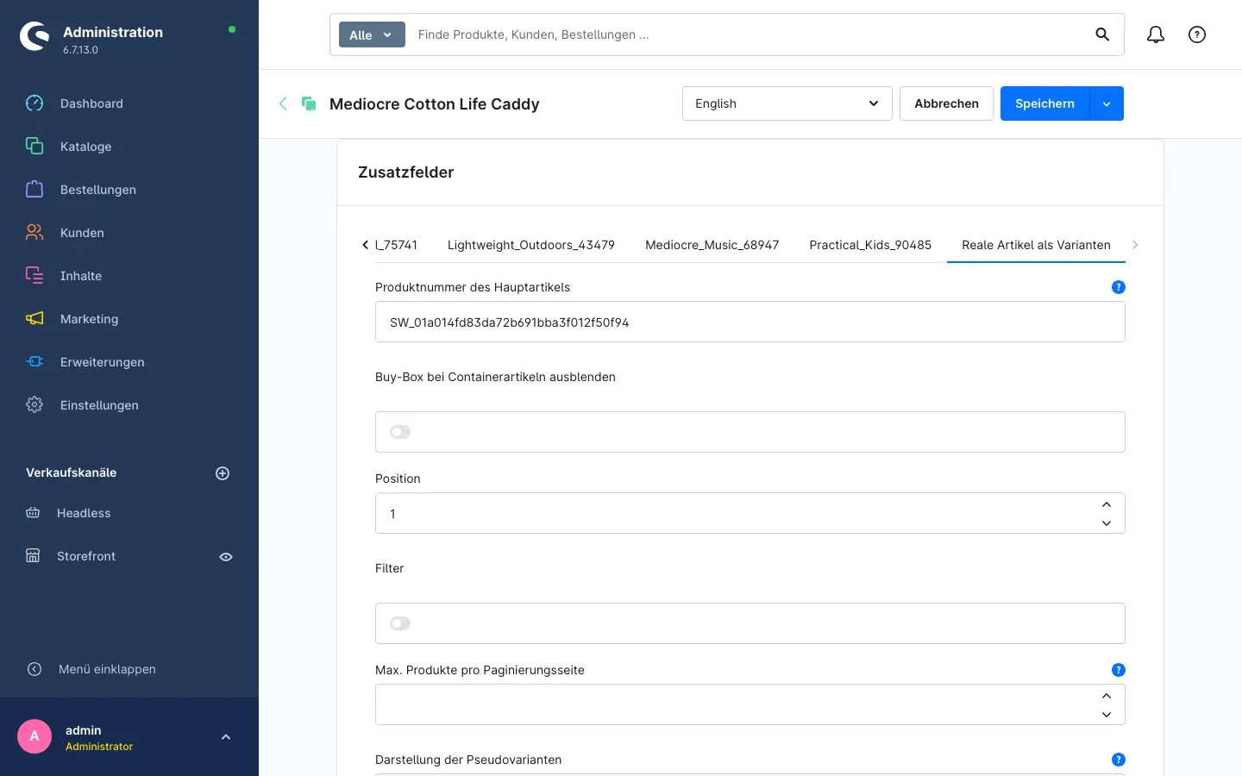The image size is (1242, 776).
Task: Click the Shopware logo in the sidebar
Action: pos(34,36)
